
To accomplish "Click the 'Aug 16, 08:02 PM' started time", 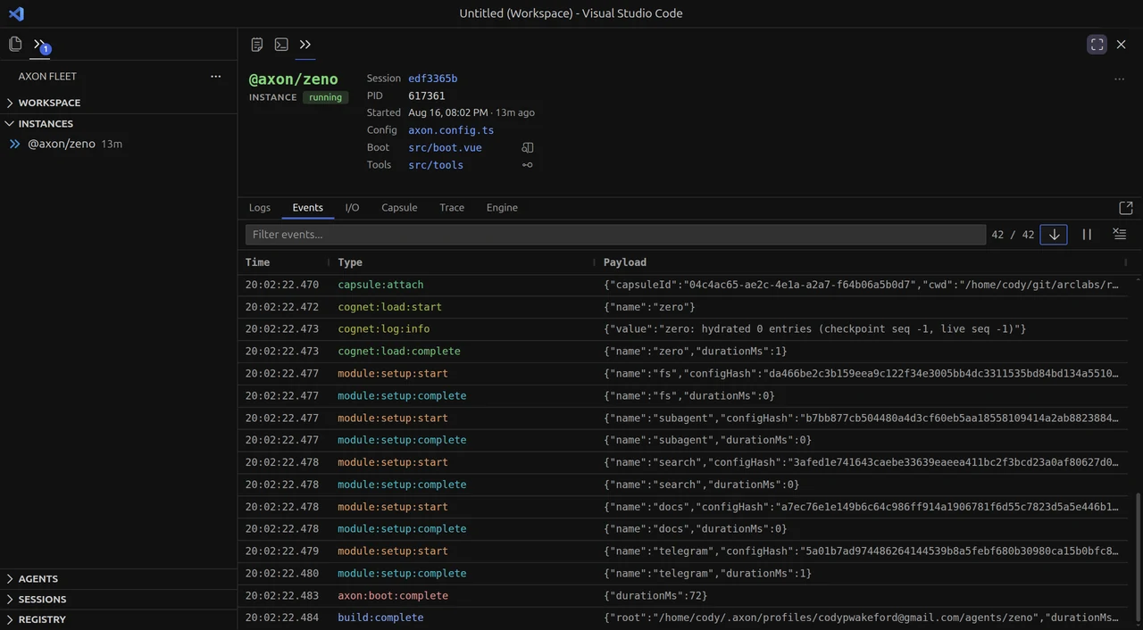I will 448,112.
